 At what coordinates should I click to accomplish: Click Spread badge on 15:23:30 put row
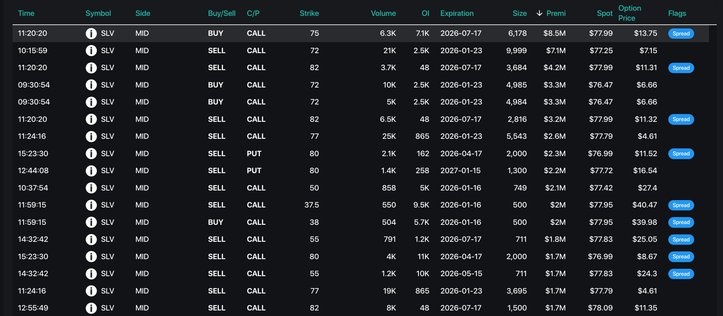[681, 154]
